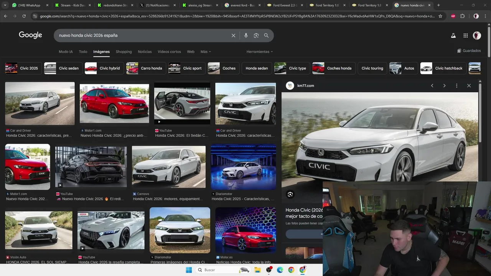Switch to Todo results tab
Screen dimensions: 491x276
tap(83, 52)
